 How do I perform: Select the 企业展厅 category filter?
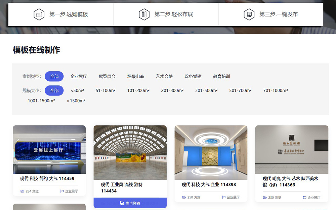(x=79, y=76)
